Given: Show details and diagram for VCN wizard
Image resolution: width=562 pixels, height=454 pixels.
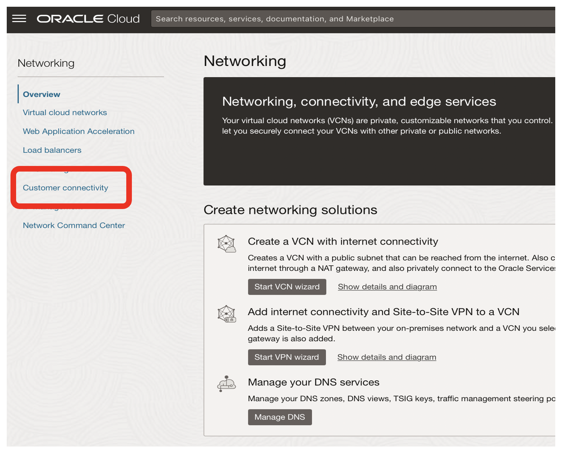Looking at the screenshot, I should pos(387,287).
